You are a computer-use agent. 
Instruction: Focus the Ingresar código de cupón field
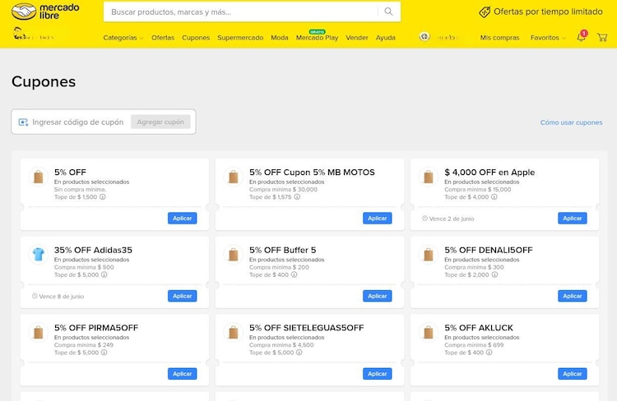(x=78, y=122)
